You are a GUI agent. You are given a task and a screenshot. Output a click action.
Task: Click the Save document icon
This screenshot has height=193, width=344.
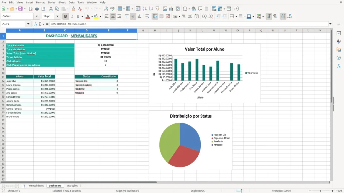coord(20,9)
